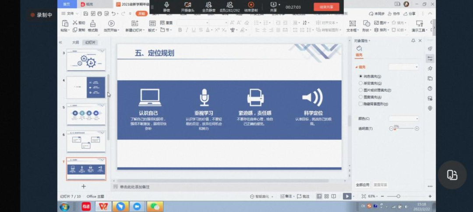Click apply to all (全部应用) button
Viewport: 473px width, 212px height.
tap(363, 185)
